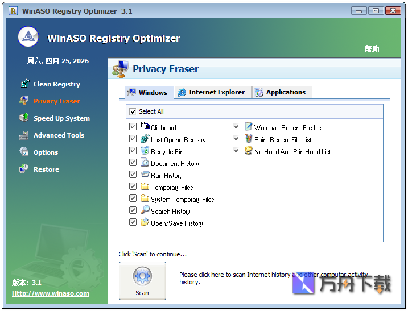The height and width of the screenshot is (311, 408).
Task: Click the Recycle Bin icon
Action: (145, 150)
